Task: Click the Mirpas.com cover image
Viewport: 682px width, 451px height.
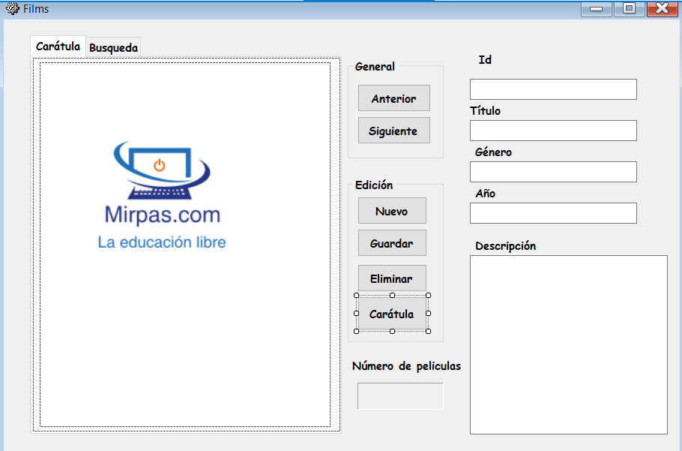Action: (185, 245)
